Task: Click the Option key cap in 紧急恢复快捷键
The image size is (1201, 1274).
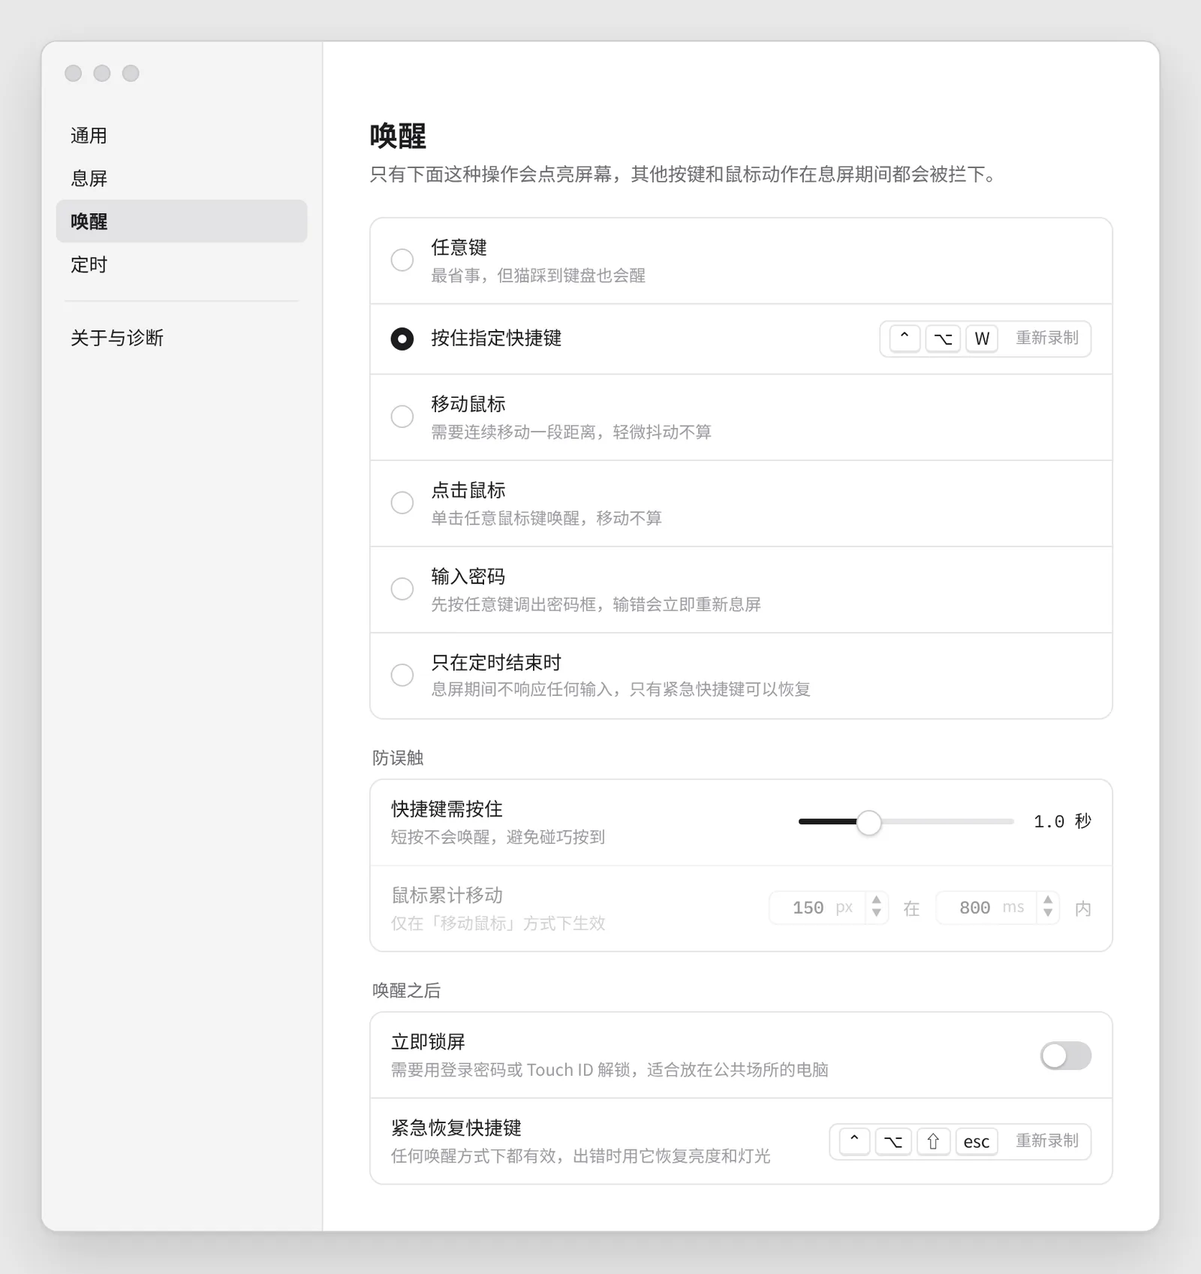Action: [x=893, y=1142]
